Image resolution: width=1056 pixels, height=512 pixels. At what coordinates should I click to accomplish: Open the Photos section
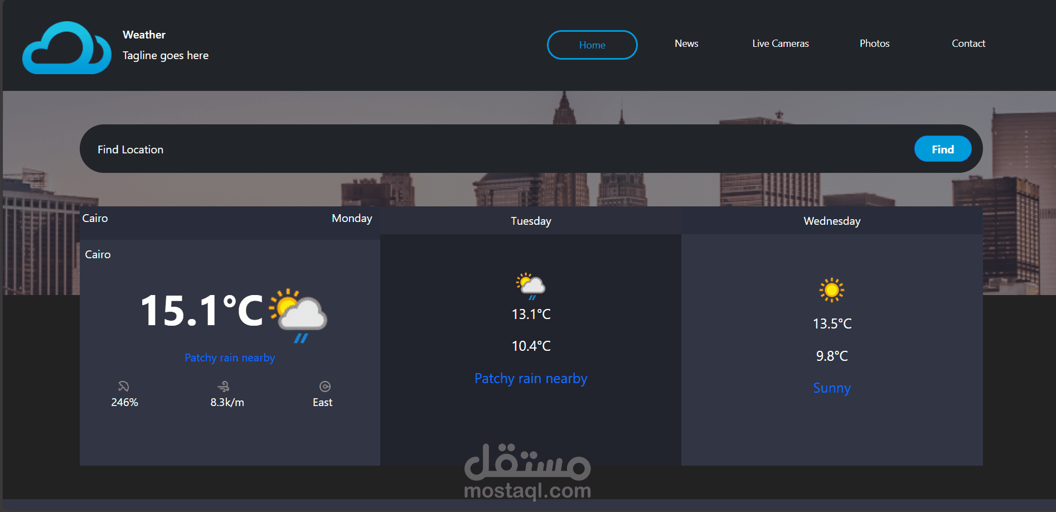(874, 44)
